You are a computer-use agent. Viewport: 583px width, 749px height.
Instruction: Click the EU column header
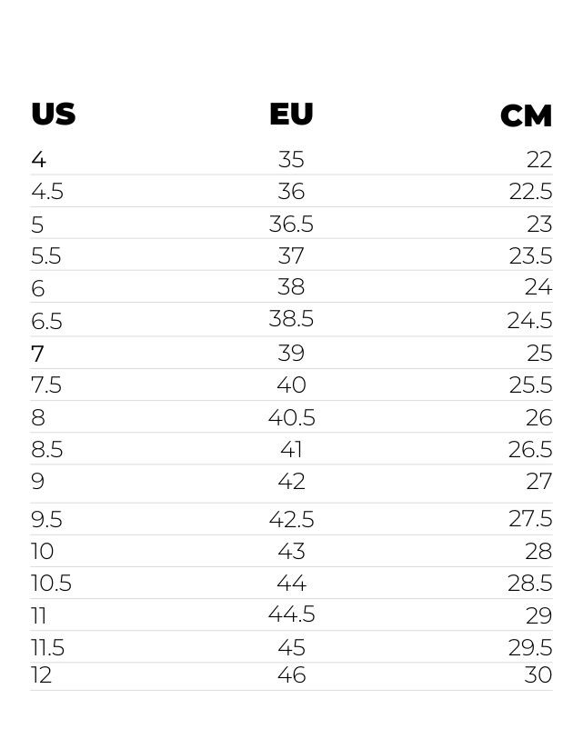click(291, 114)
